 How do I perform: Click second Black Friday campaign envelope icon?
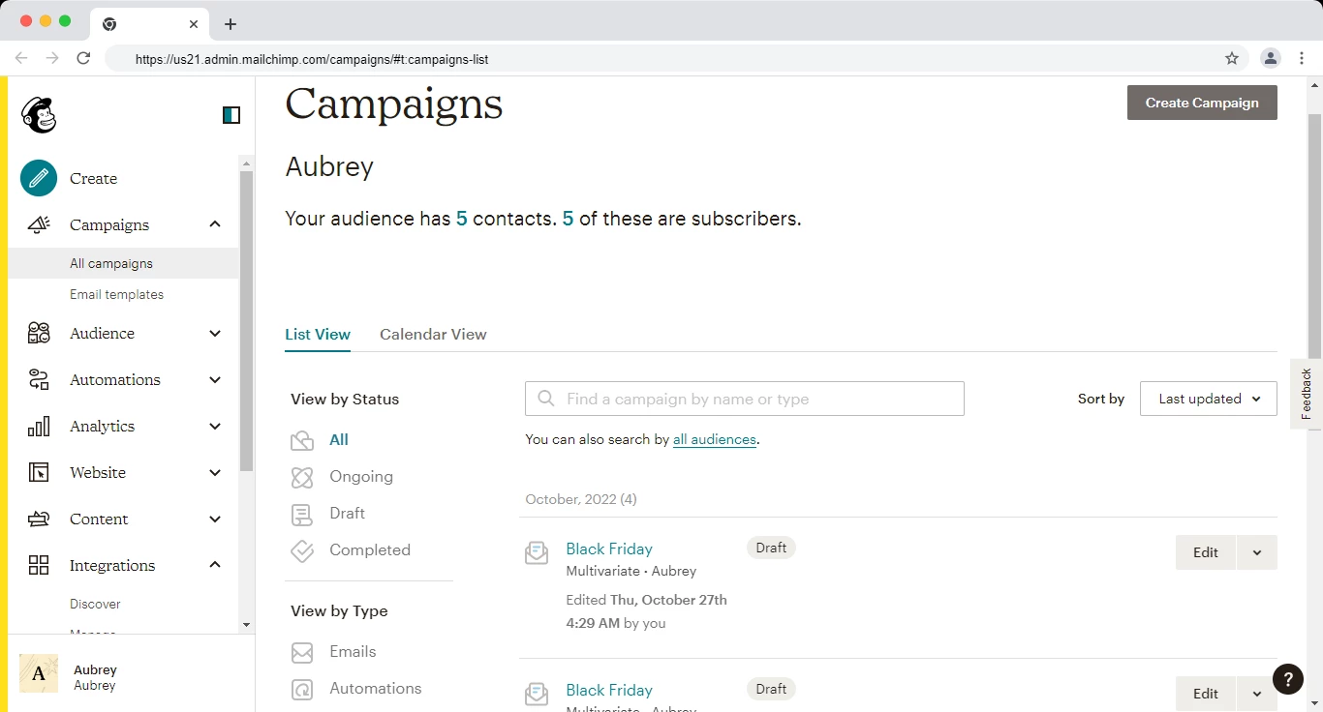[x=537, y=694]
